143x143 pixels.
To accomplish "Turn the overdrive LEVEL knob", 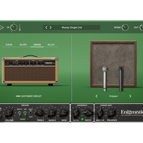I will click(76, 113).
